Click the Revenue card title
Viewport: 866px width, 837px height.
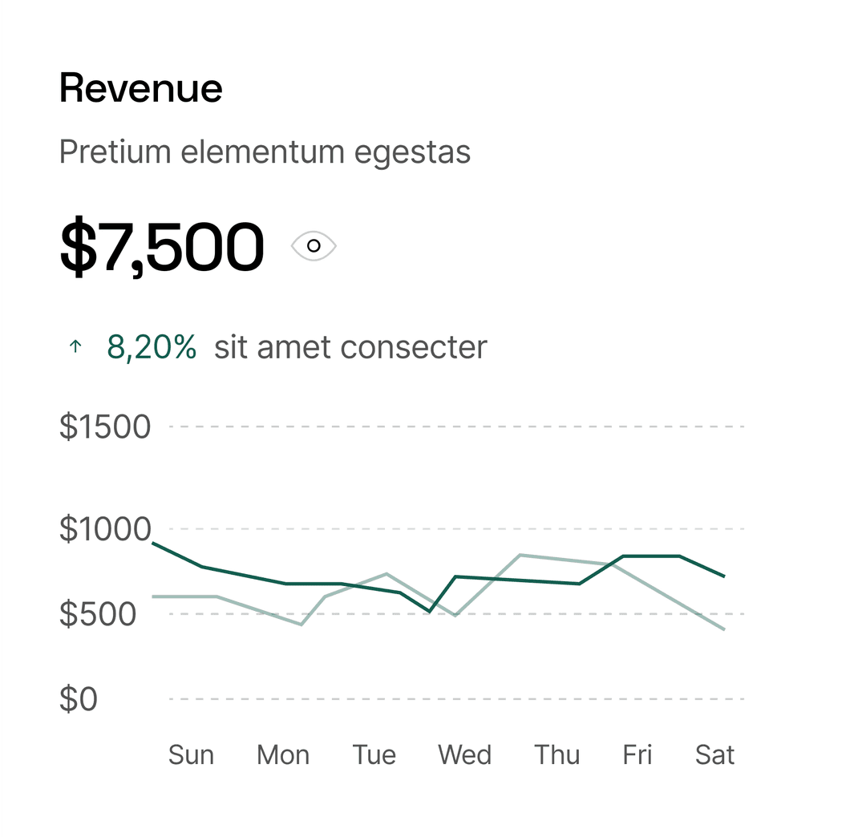pos(141,88)
